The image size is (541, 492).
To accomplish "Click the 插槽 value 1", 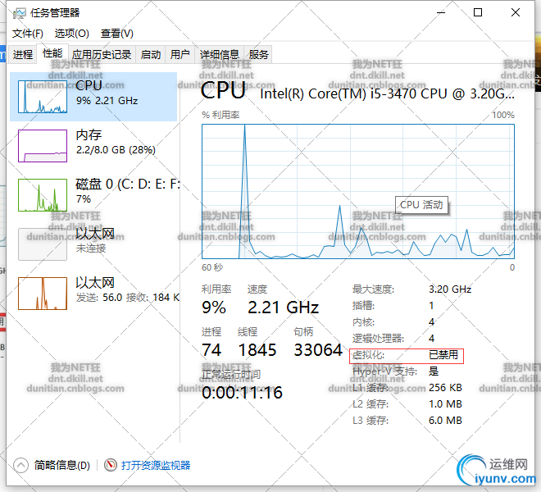I will point(431,306).
